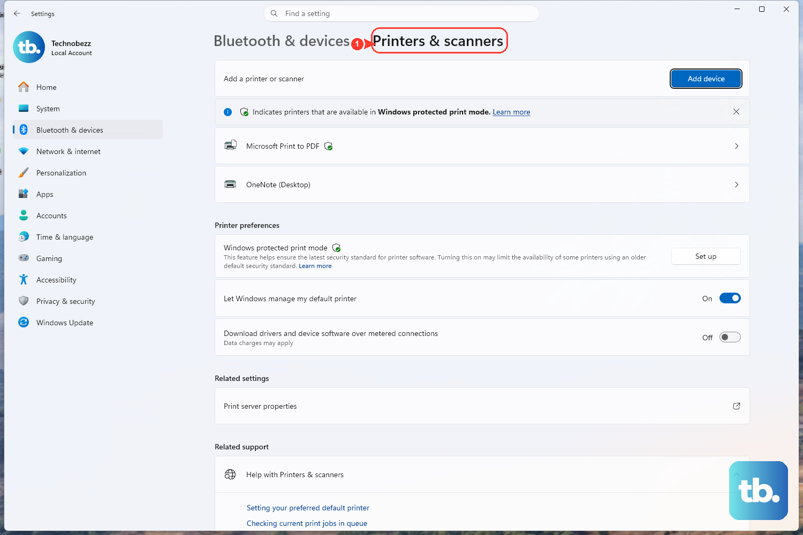Click the globe icon by Help with Printers
Screen dimensions: 803x535
230,475
